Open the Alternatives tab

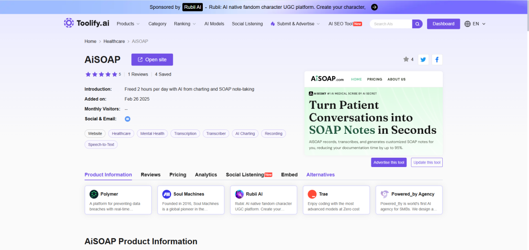click(320, 175)
